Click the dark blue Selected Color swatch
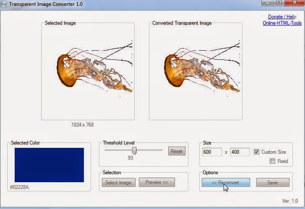 coord(49,165)
